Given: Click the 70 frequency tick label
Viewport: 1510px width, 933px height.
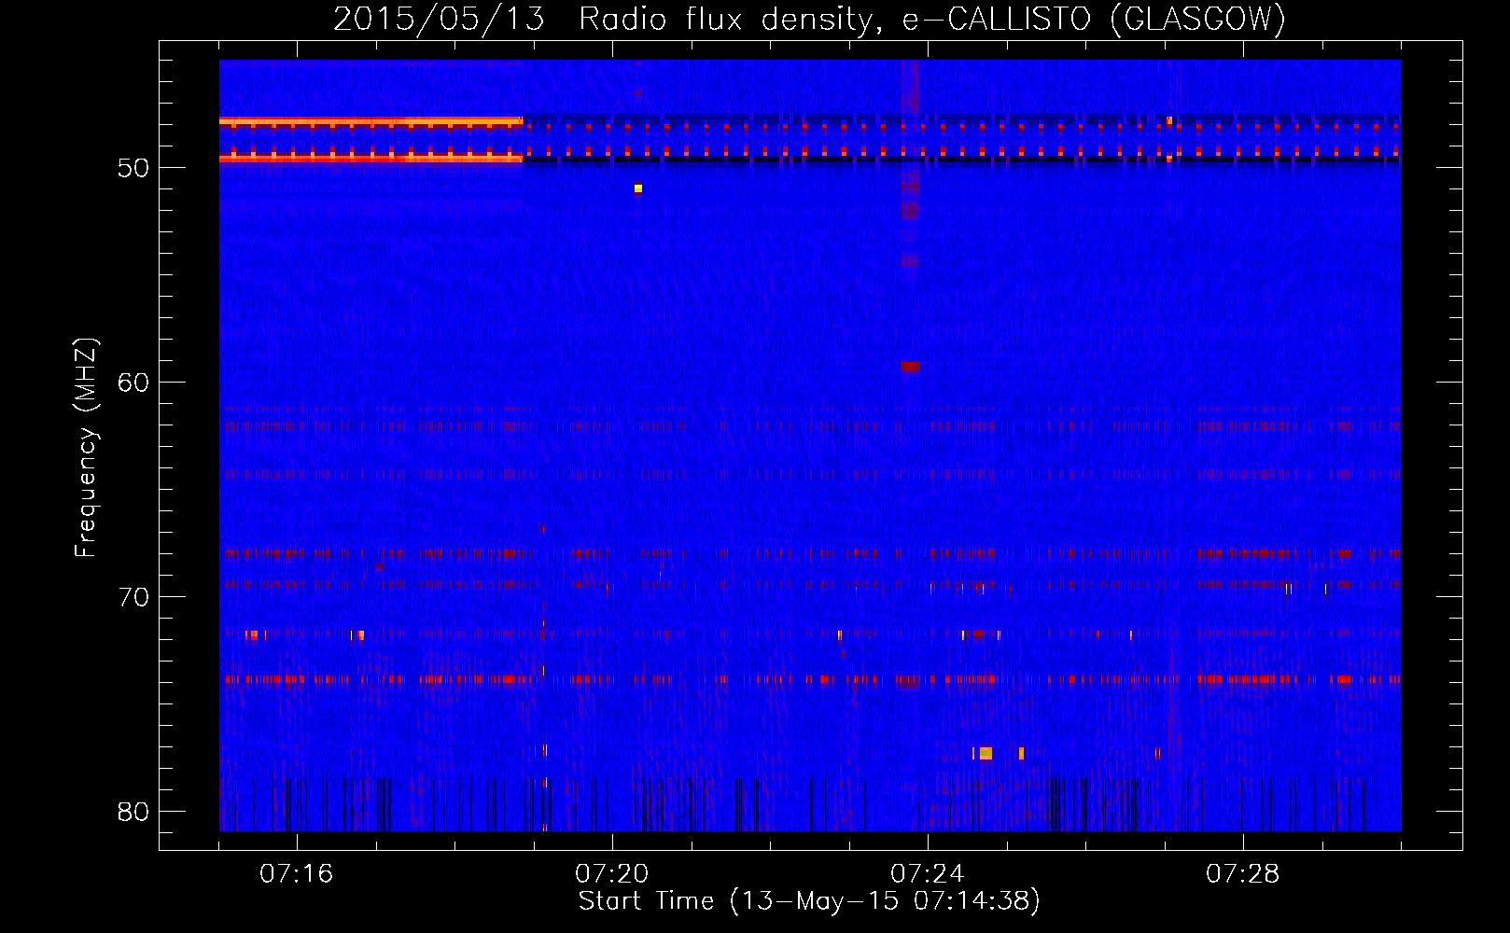Looking at the screenshot, I should click(133, 597).
